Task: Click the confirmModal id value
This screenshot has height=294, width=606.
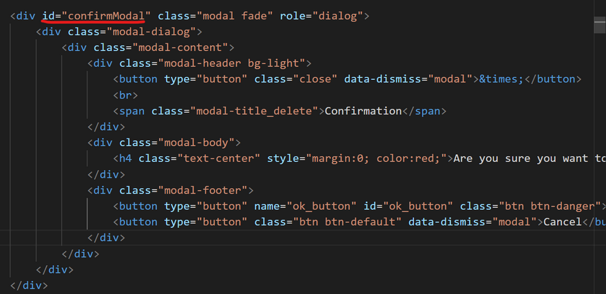Action: 106,16
